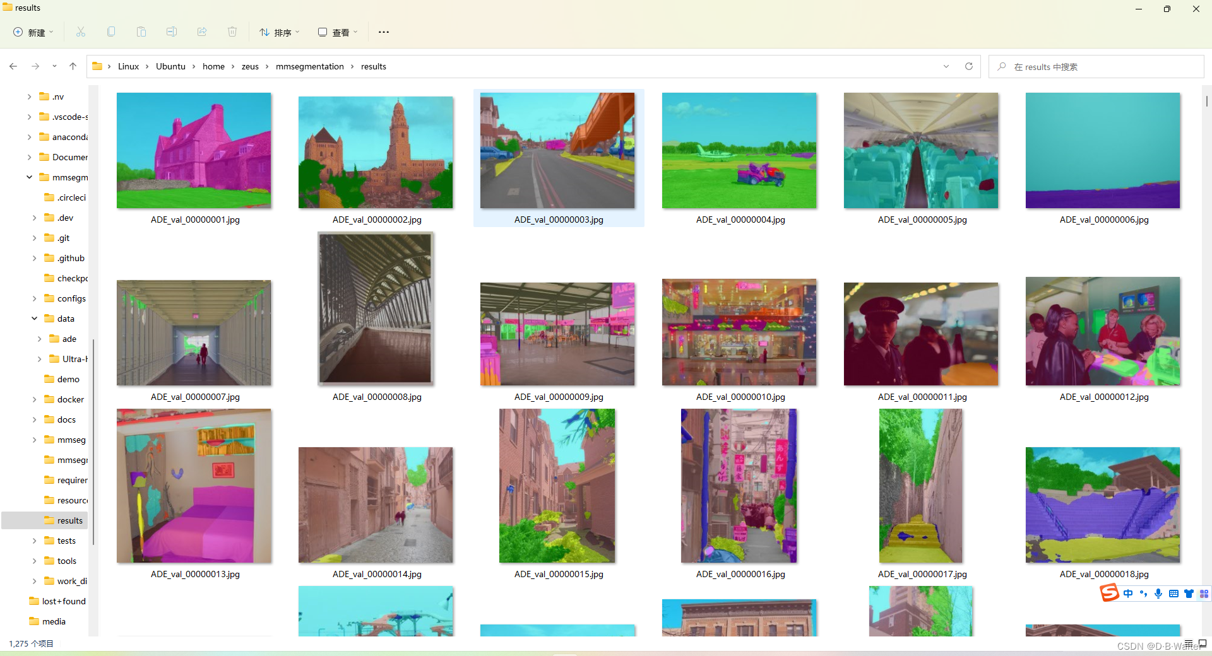The image size is (1212, 656).
Task: Select ADE_val_00000002.jpg church tower thumbnail
Action: click(x=376, y=152)
